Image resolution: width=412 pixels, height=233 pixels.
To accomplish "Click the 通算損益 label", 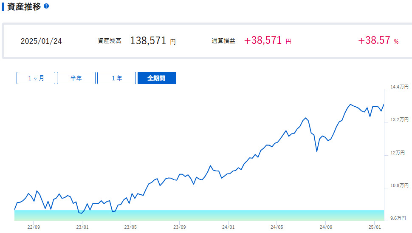I will pos(223,41).
